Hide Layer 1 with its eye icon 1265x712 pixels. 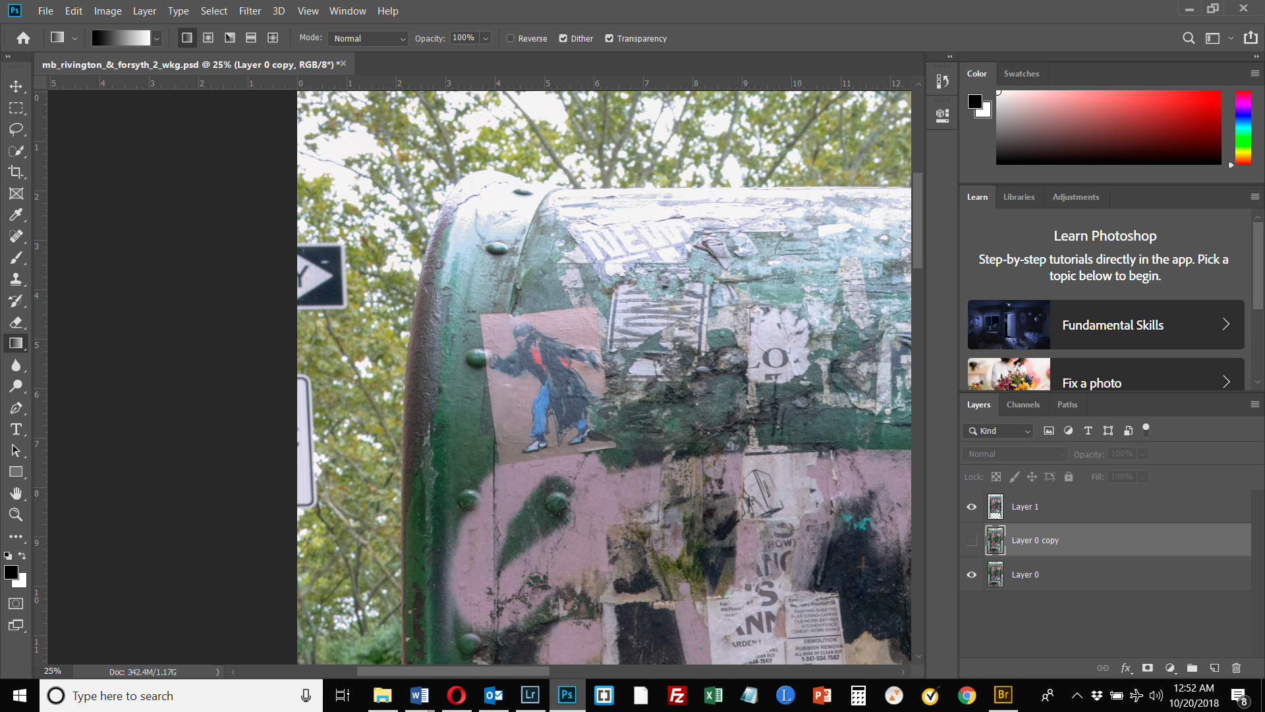971,507
